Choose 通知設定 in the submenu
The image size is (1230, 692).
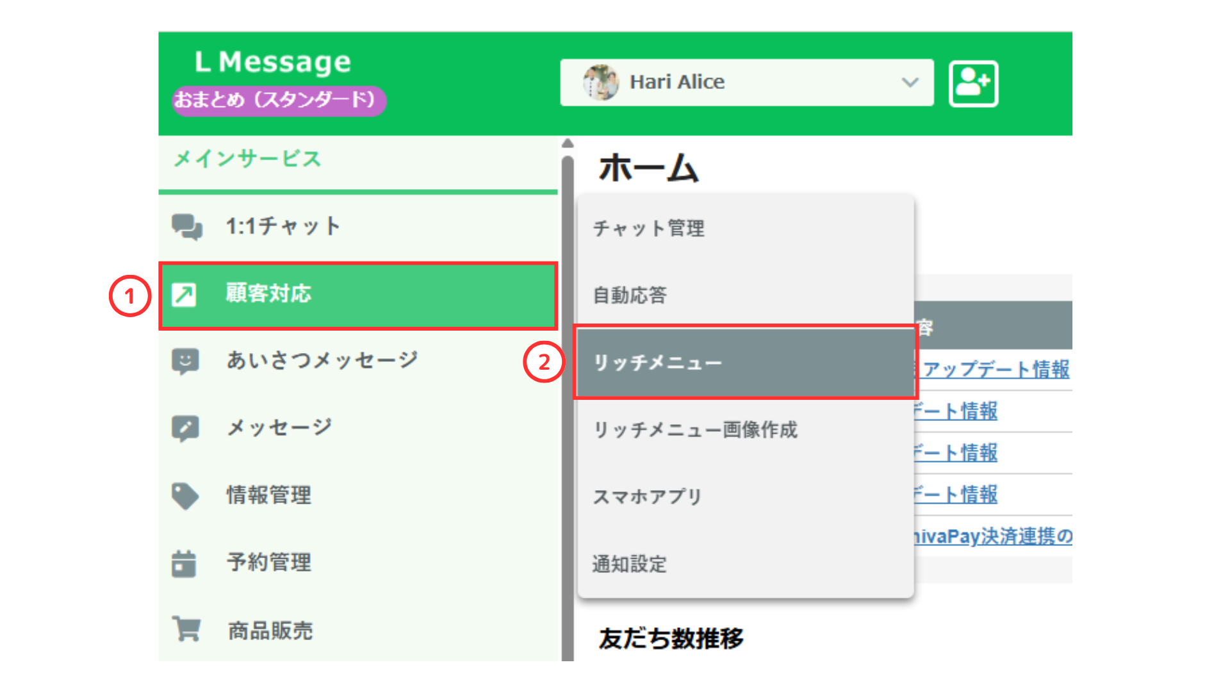pos(628,564)
